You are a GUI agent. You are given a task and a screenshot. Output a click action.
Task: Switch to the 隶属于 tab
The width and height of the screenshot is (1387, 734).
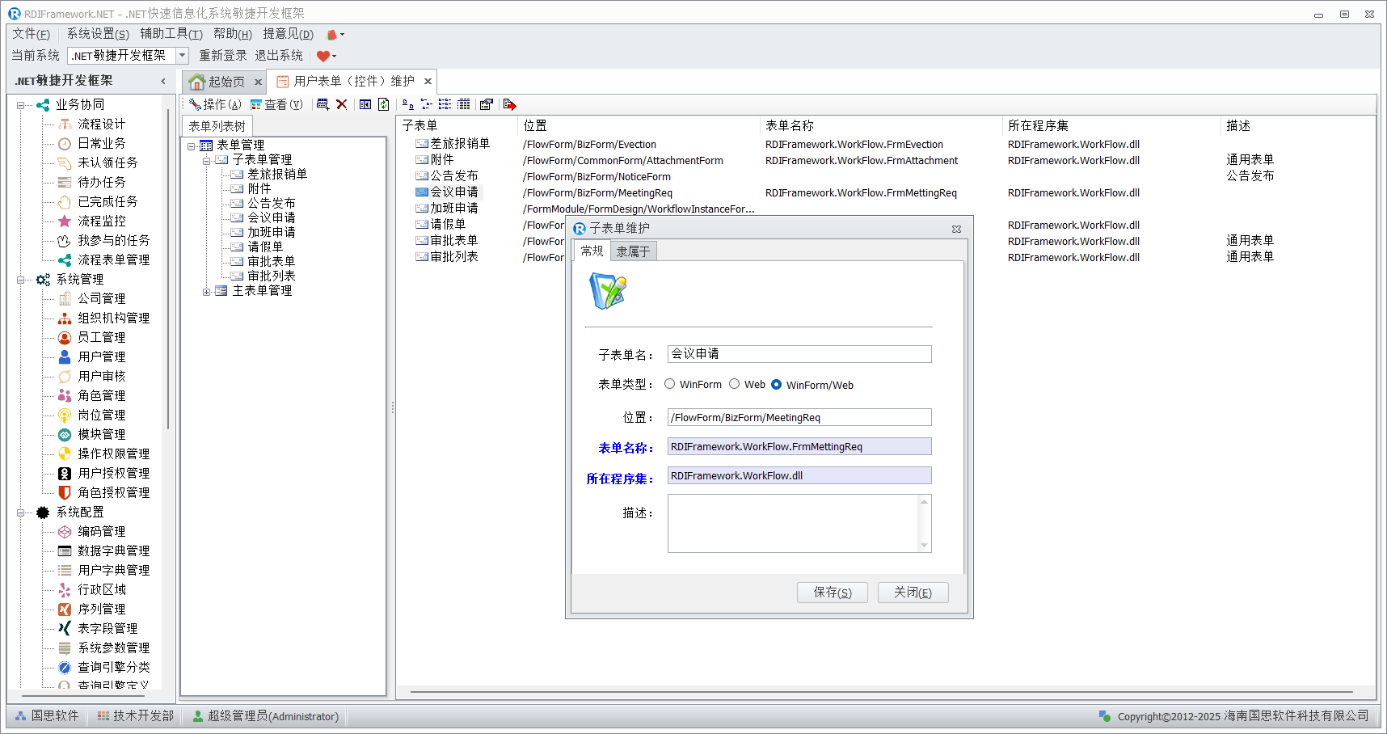pyautogui.click(x=633, y=251)
